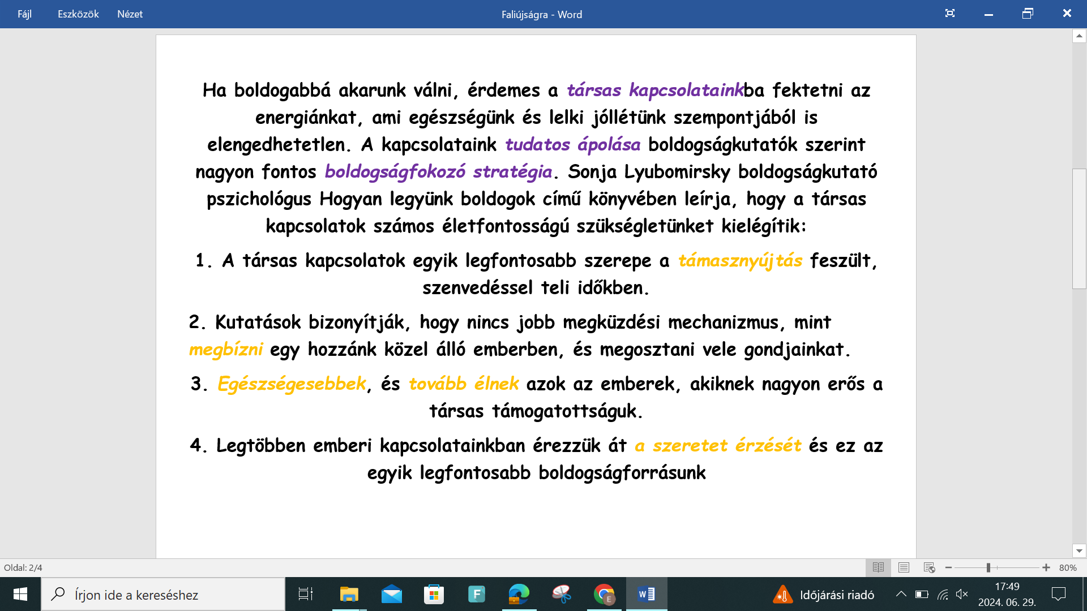
Task: Click the name 'Sonja Lyubomirsky' in text
Action: pyautogui.click(x=649, y=171)
